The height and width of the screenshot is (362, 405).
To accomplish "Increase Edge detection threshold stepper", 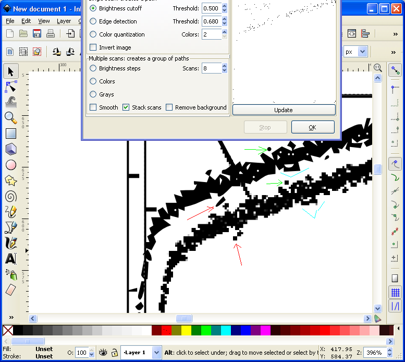I will (x=225, y=19).
